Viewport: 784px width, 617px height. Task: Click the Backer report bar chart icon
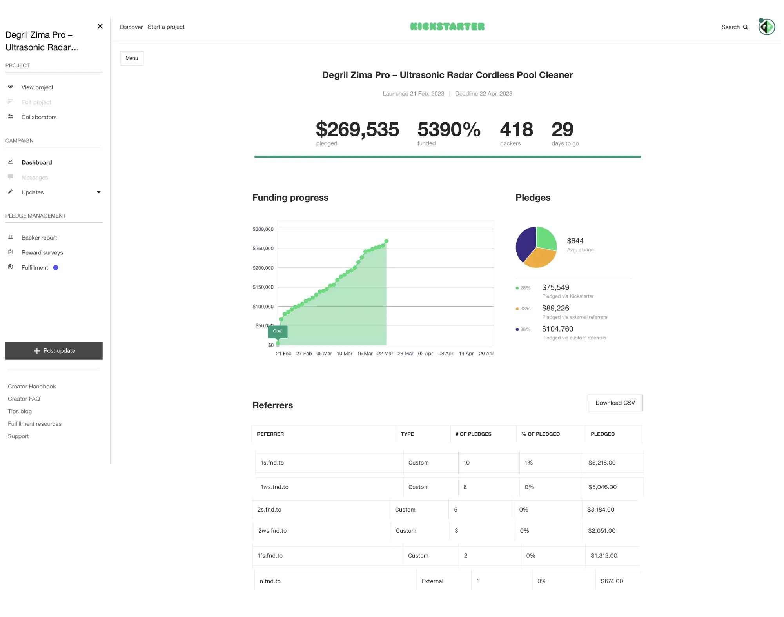[x=11, y=237]
